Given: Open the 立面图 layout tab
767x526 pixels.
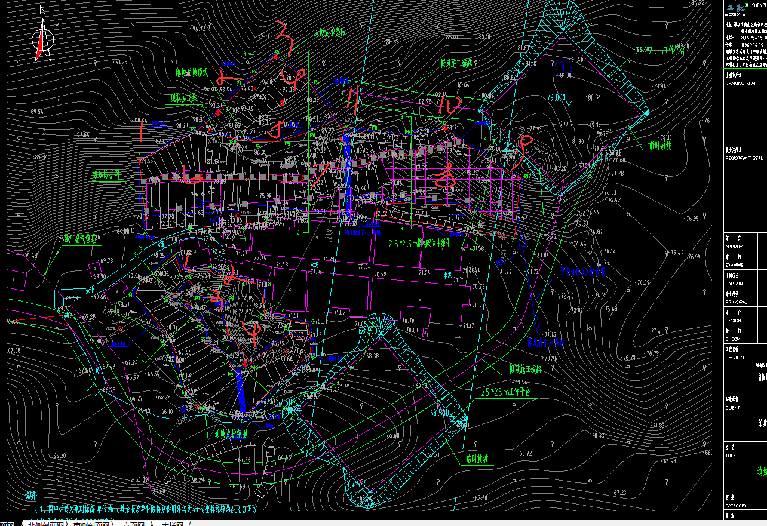Looking at the screenshot, I should (x=134, y=524).
